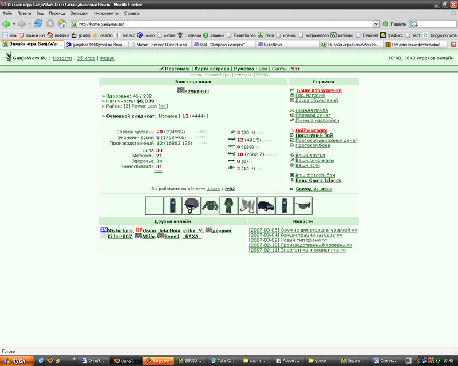Open the Рулетка page
The height and width of the screenshot is (366, 458).
tap(244, 69)
